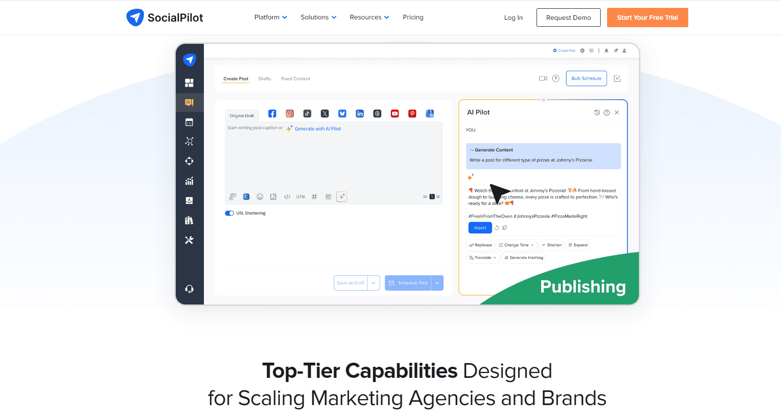Open the analytics bar-chart icon in sidebar
Screen dimensions: 781x418
coord(189,181)
